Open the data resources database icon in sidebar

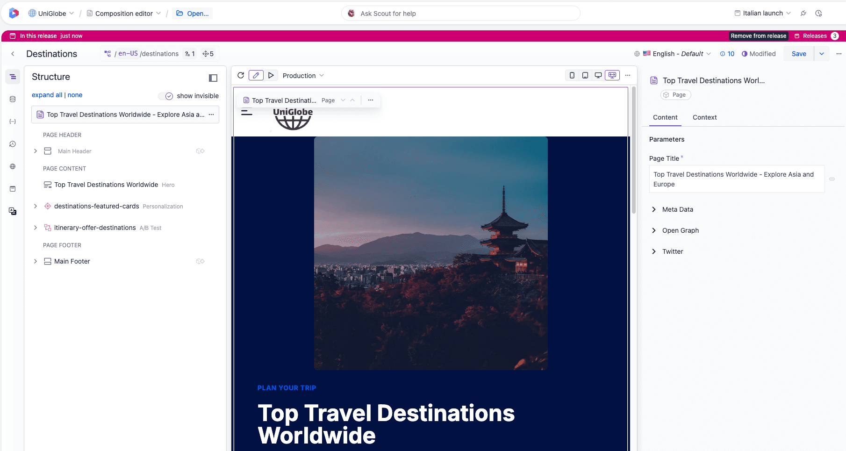(x=13, y=99)
